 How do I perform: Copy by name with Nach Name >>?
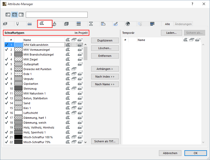pos(105,84)
